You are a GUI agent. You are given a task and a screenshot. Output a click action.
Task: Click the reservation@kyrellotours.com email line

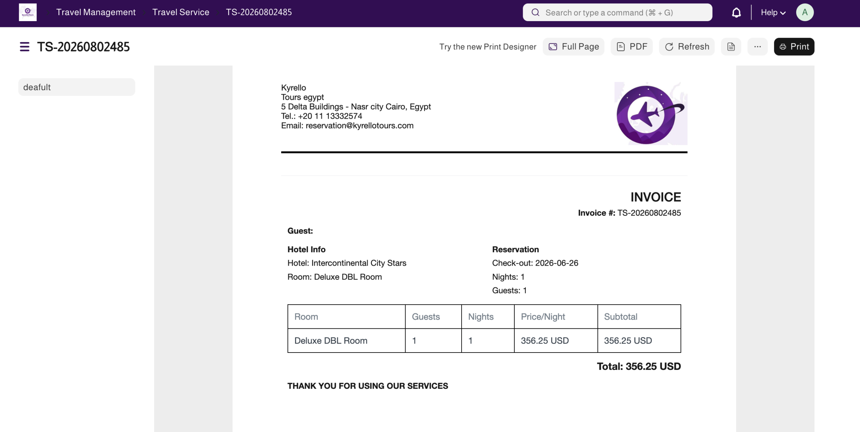[x=347, y=125]
